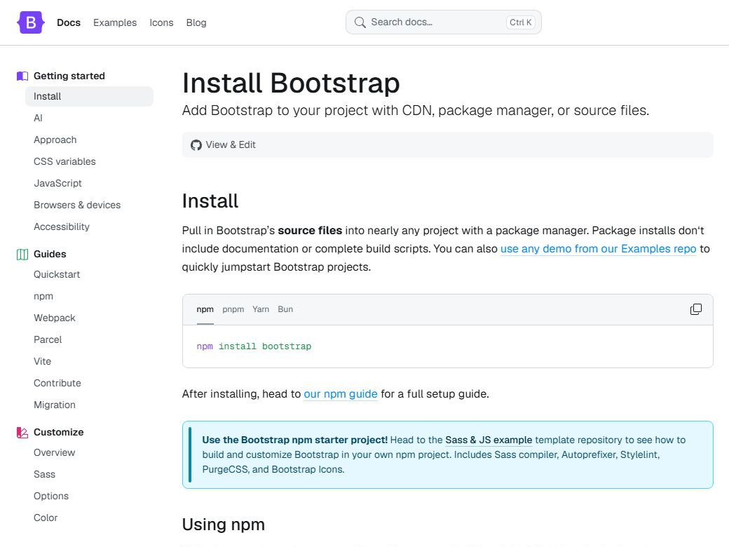Viewport: 729px width, 547px height.
Task: Open the Parcel guide
Action: click(x=48, y=339)
